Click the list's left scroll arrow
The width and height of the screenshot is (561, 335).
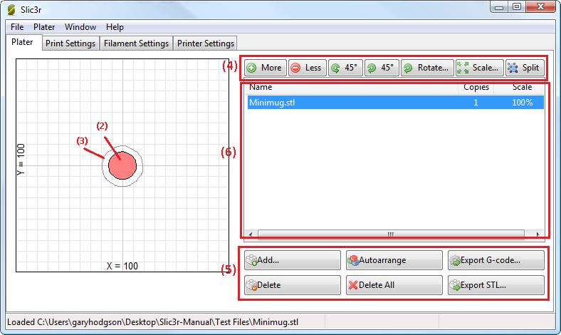pyautogui.click(x=251, y=234)
